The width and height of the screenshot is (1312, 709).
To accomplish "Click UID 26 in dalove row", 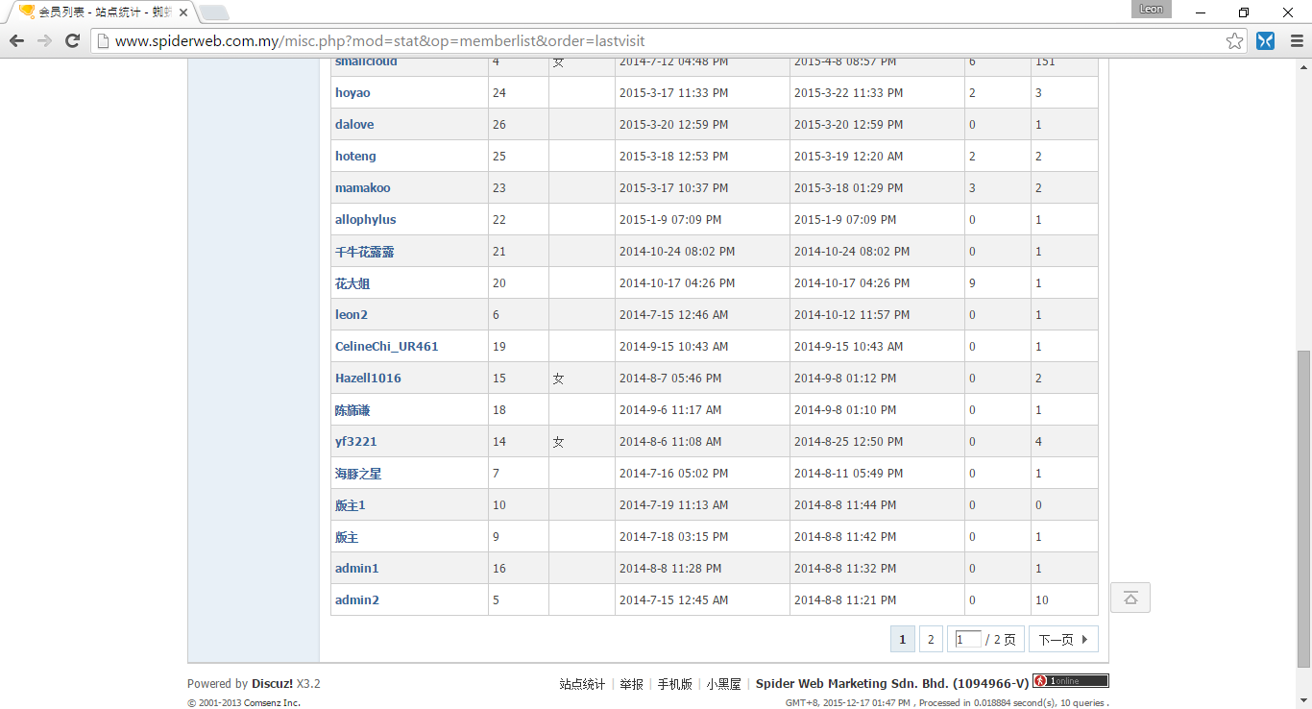I will coord(499,125).
